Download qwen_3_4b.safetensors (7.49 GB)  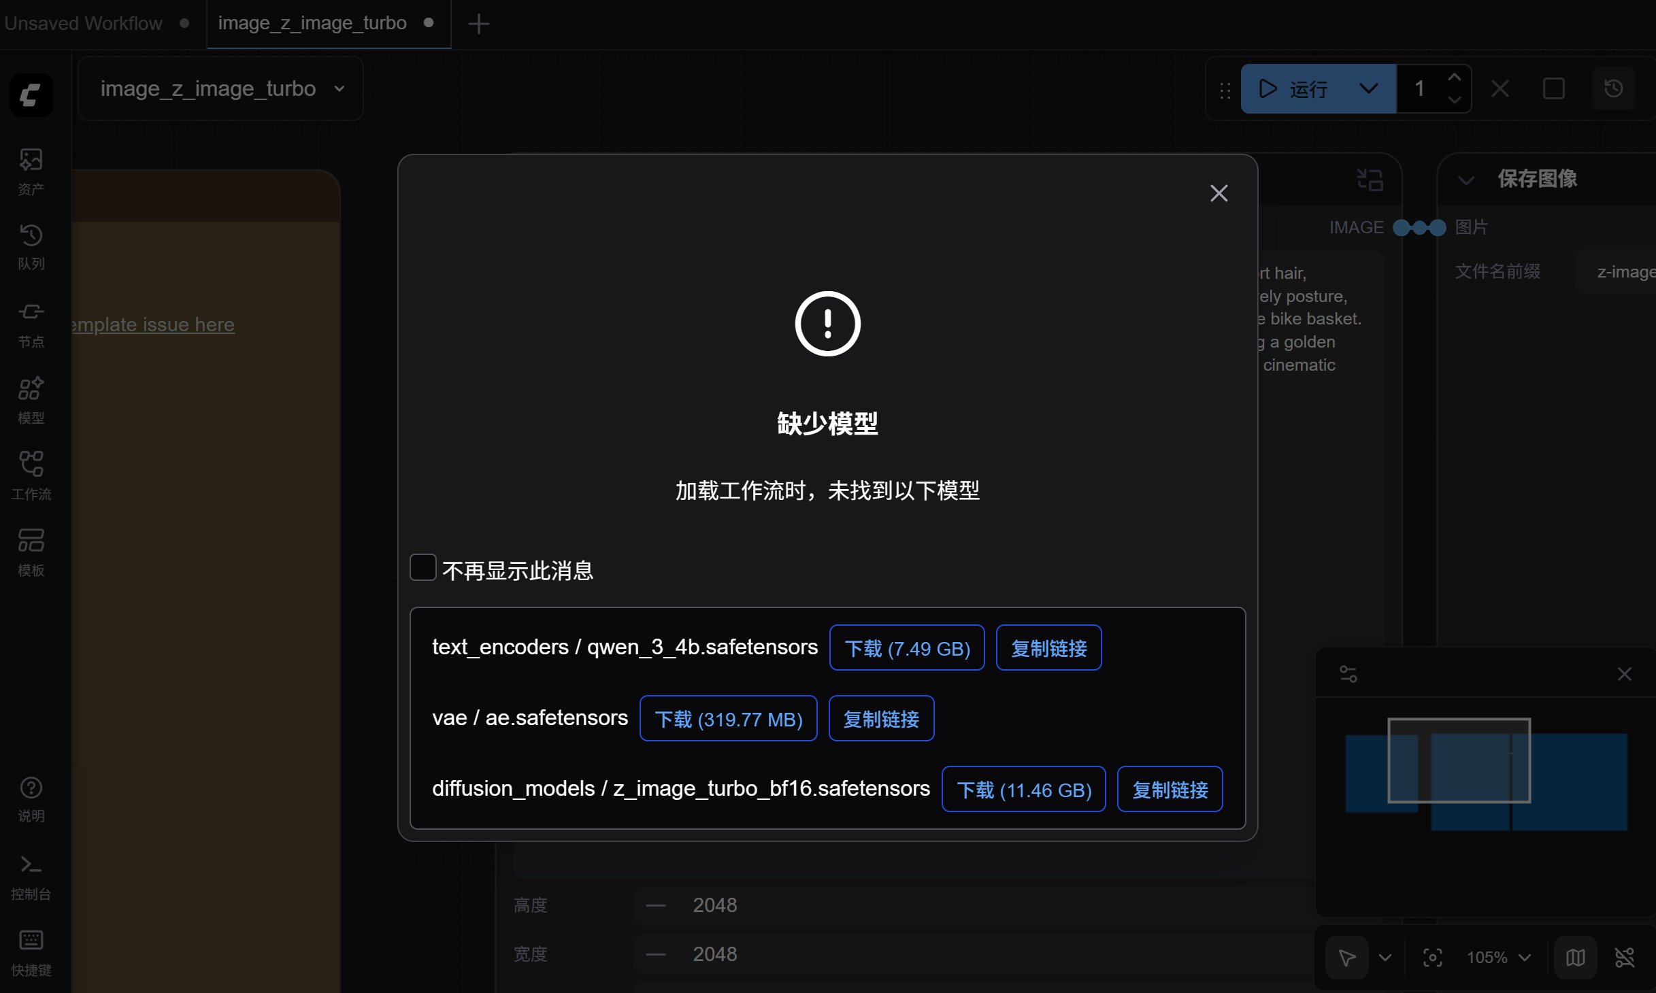point(906,647)
